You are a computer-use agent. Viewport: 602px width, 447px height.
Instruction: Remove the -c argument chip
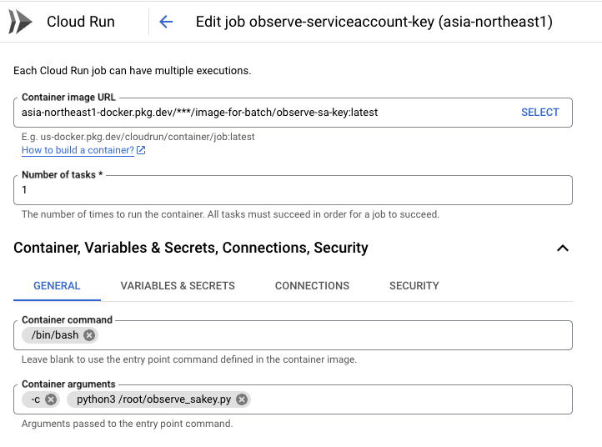coord(51,399)
